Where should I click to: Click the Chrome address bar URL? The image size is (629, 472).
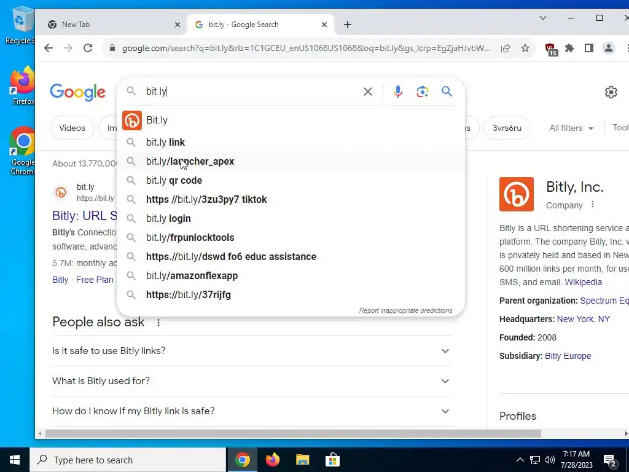click(x=306, y=48)
